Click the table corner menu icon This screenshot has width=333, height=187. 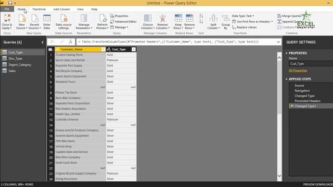51,49
